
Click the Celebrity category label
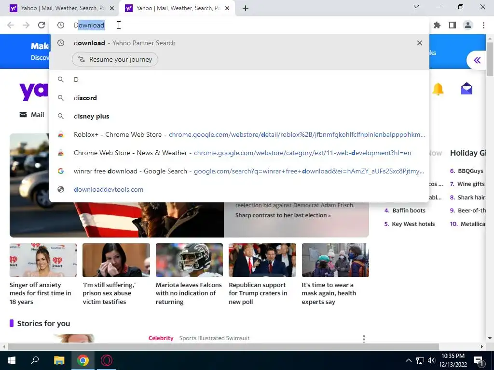tap(161, 338)
